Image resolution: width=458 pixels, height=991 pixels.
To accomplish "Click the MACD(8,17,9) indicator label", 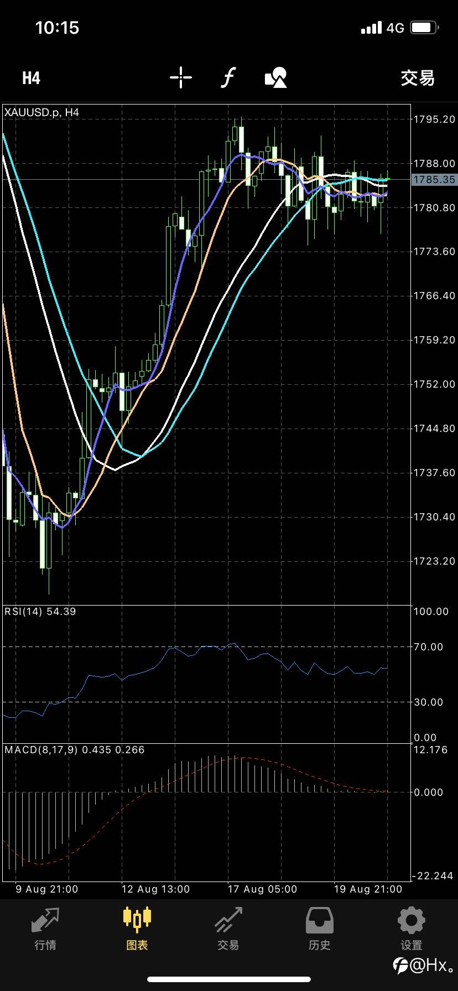I will tap(74, 750).
